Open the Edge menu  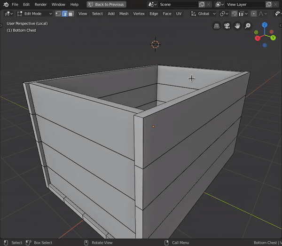(x=154, y=14)
